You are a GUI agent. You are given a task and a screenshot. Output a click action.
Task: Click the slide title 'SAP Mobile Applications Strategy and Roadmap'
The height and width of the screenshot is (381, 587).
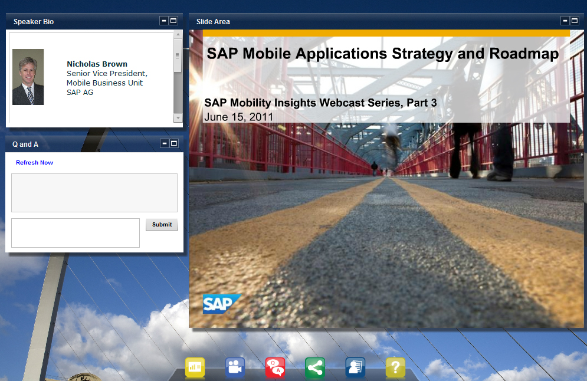point(383,54)
